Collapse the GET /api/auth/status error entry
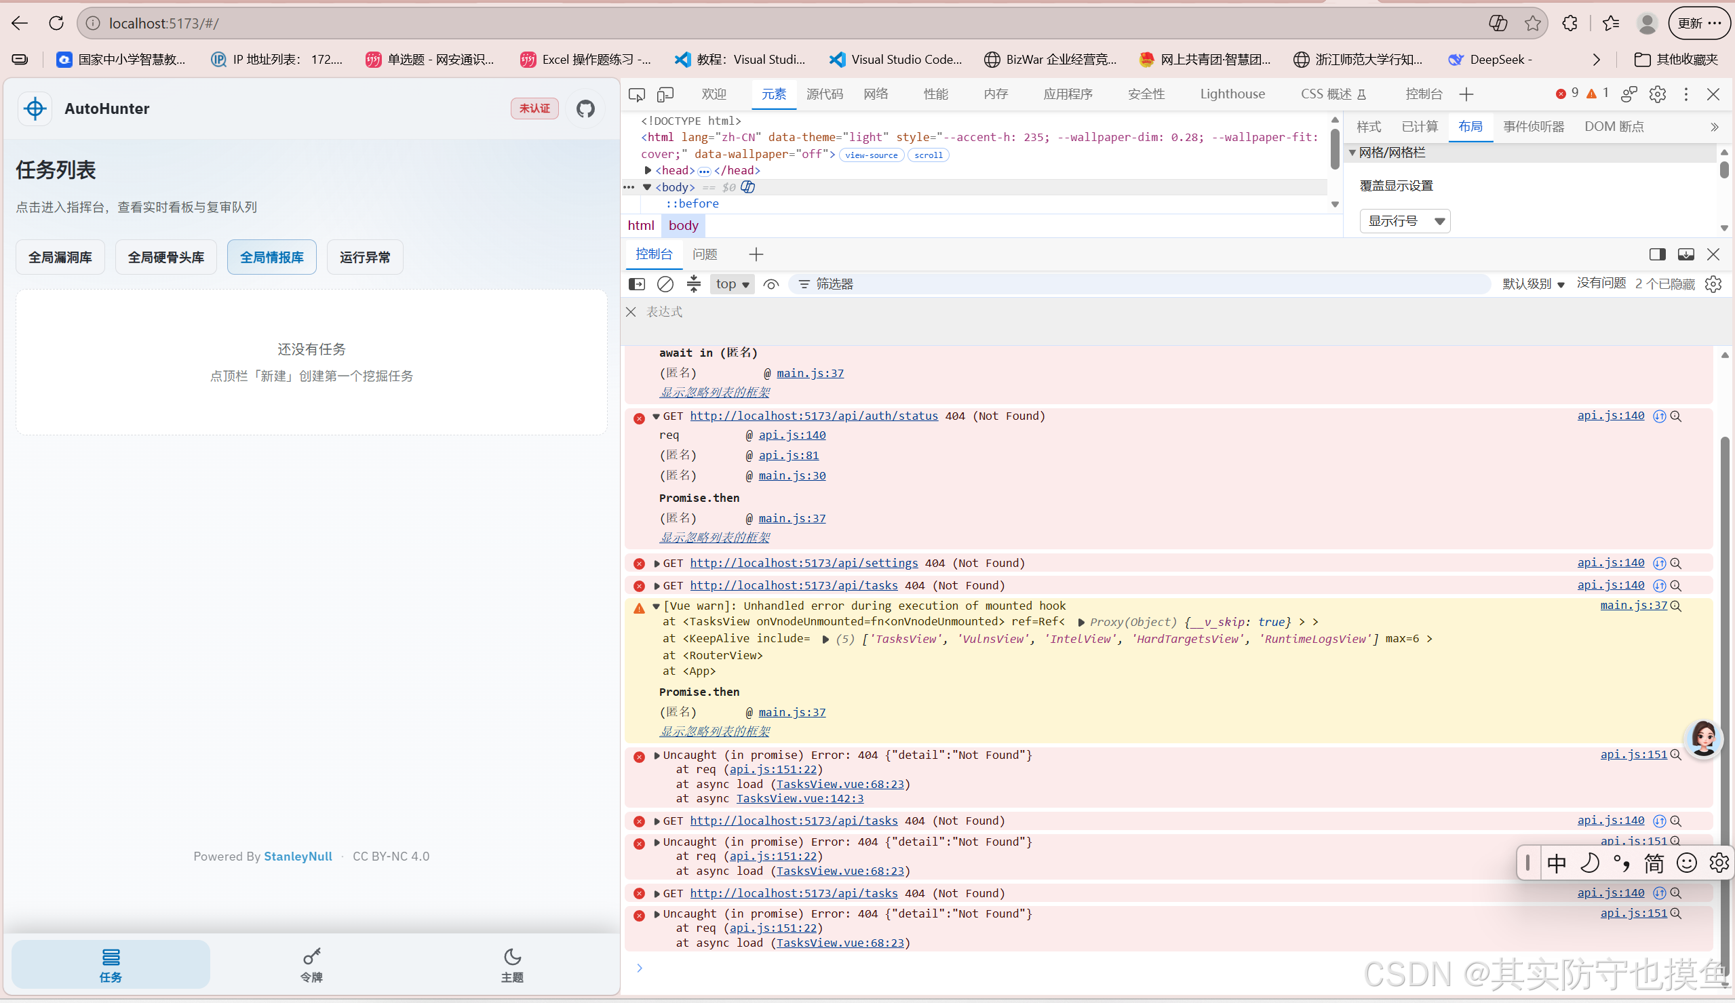The image size is (1735, 1003). (x=656, y=416)
